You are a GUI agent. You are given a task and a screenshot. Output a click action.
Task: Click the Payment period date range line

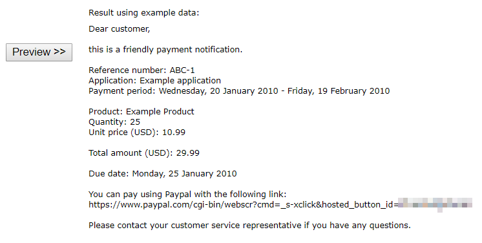pyautogui.click(x=239, y=91)
